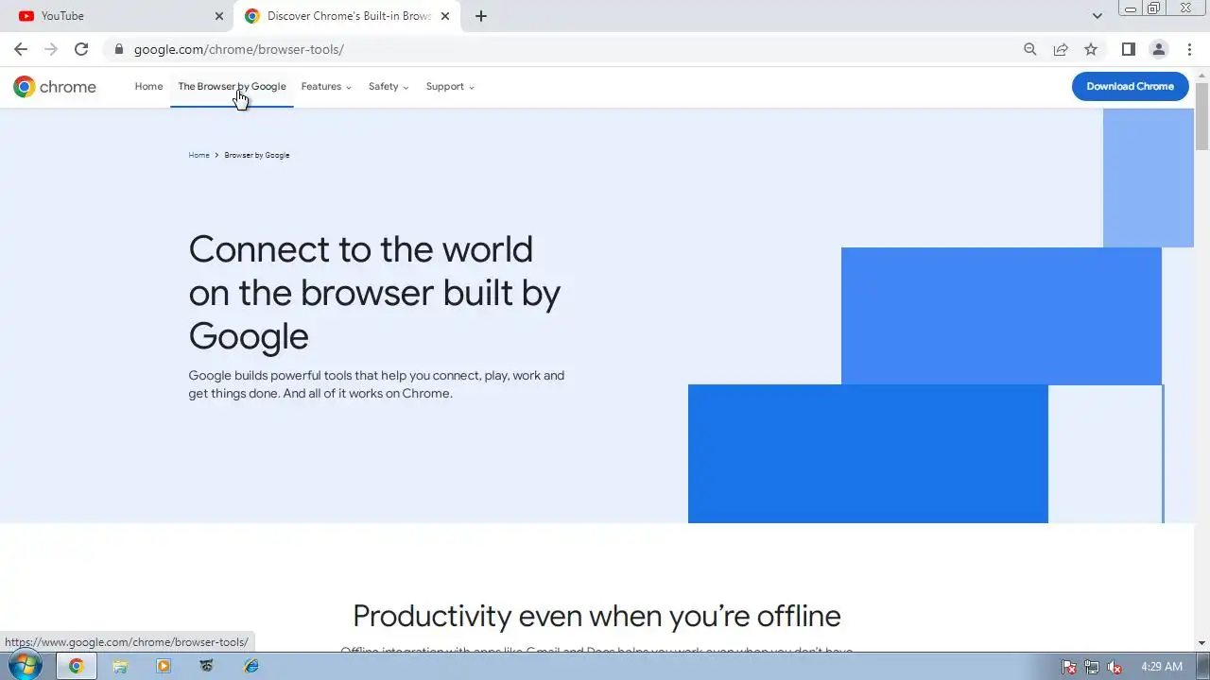Viewport: 1210px width, 680px height.
Task: Open Chrome's three-dot menu
Action: pos(1189,49)
